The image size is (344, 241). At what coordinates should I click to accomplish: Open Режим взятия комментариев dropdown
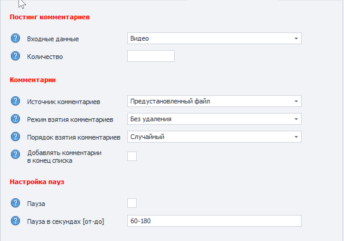pyautogui.click(x=214, y=119)
